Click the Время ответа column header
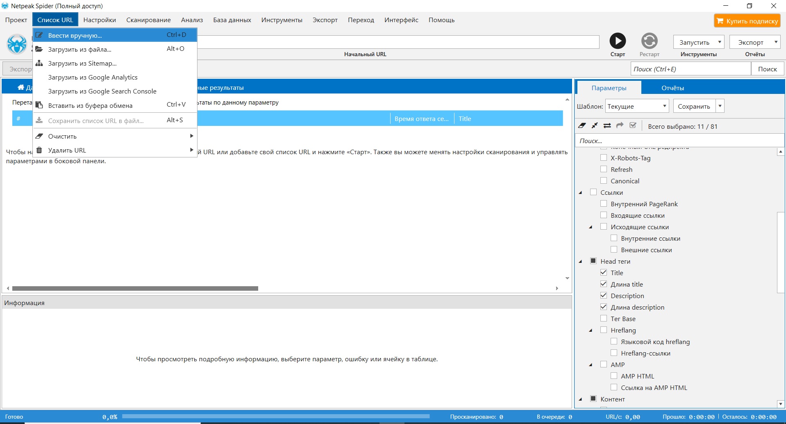Screen dimensions: 786x424 tap(422, 119)
